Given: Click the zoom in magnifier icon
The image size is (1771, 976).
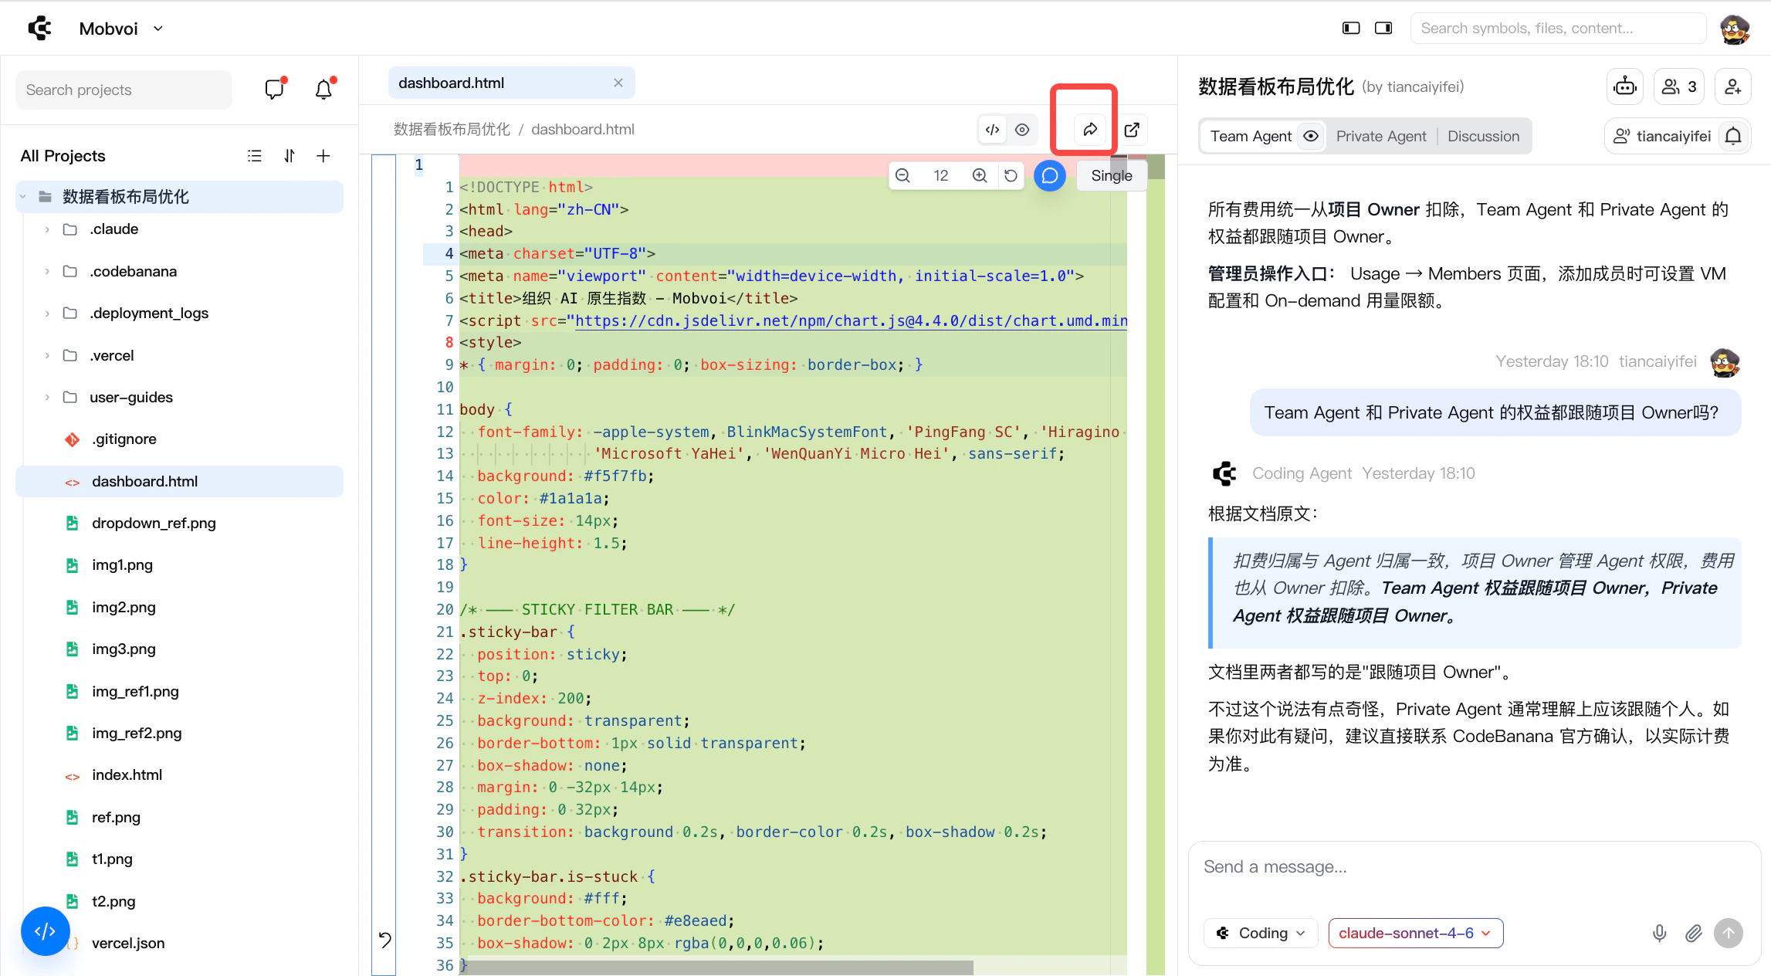Looking at the screenshot, I should coord(980,175).
